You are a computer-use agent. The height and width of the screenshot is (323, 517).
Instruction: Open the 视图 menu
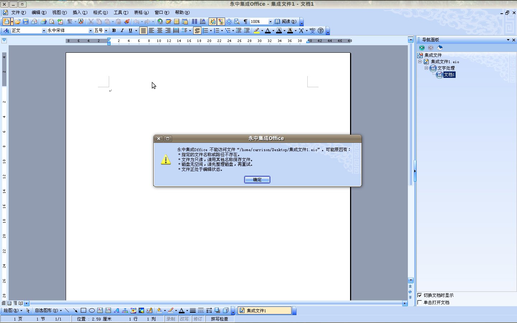pos(59,13)
